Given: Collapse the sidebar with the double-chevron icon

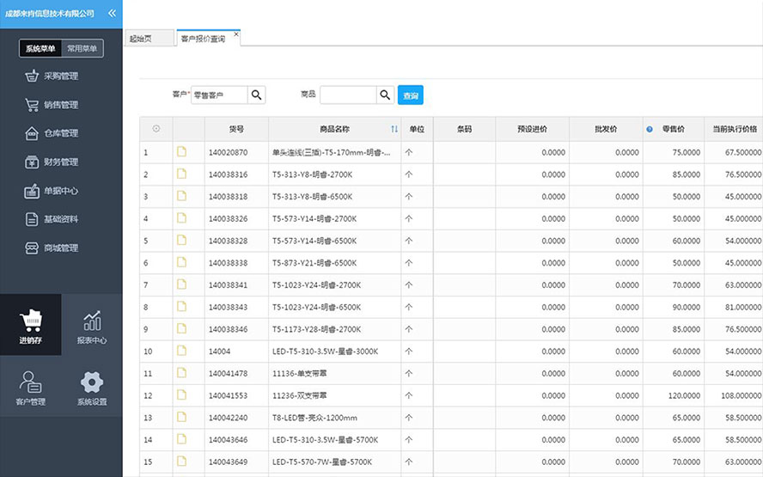Looking at the screenshot, I should [112, 14].
